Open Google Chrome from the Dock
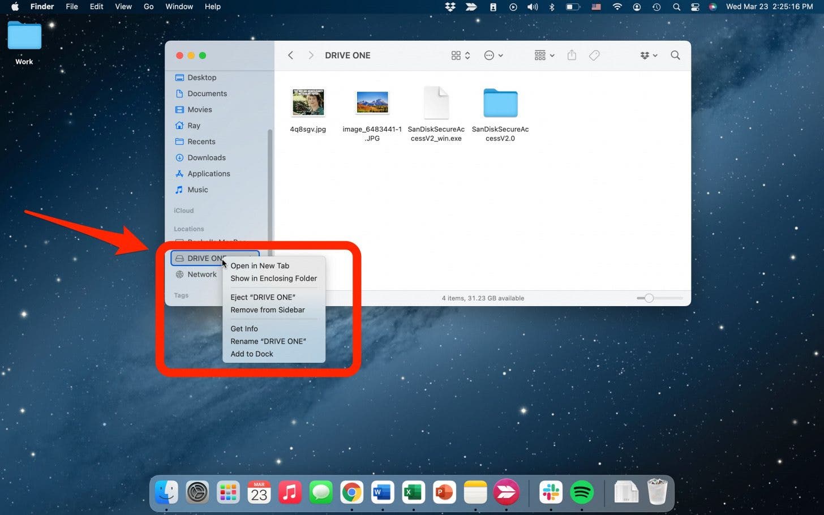This screenshot has height=515, width=824. (351, 492)
